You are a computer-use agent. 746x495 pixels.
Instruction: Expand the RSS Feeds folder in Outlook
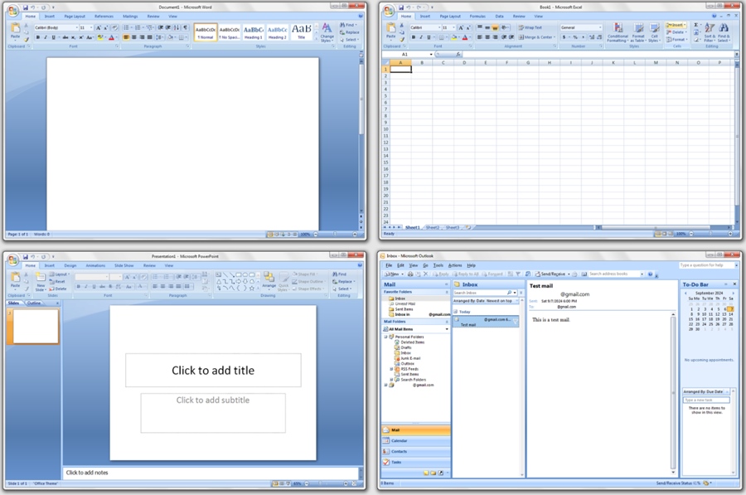[392, 369]
